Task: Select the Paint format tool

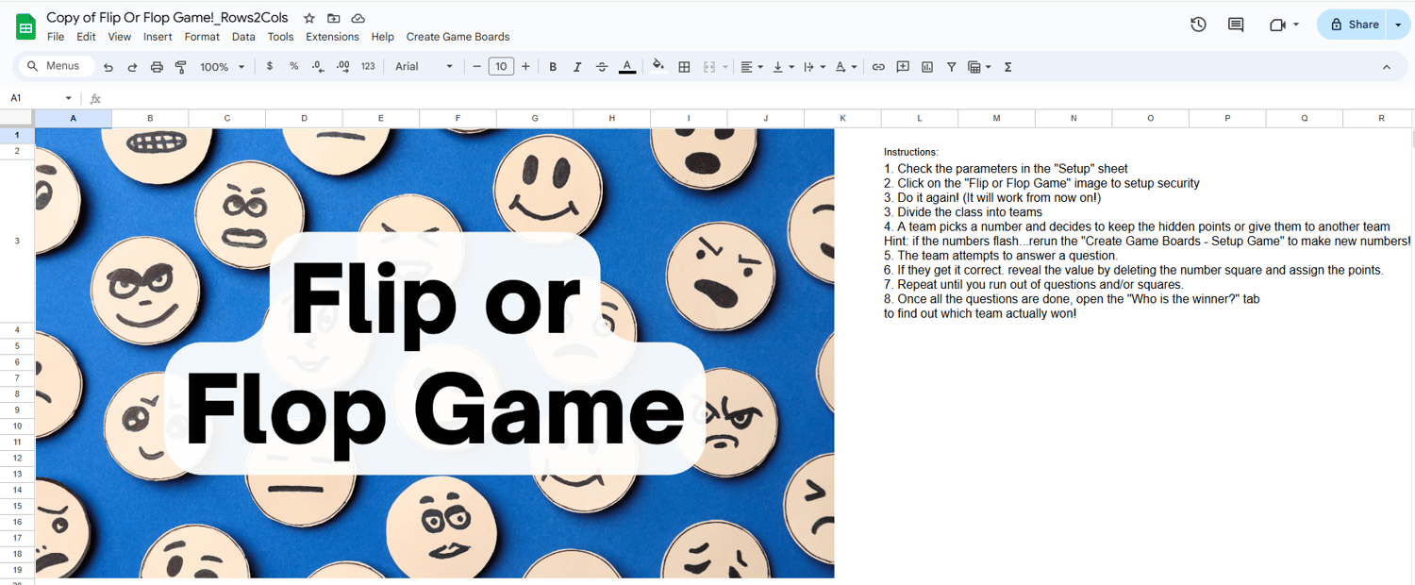Action: pos(181,67)
